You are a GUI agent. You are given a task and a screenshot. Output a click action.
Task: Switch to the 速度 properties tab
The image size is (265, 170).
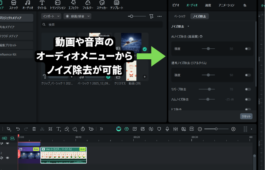tap(208, 5)
